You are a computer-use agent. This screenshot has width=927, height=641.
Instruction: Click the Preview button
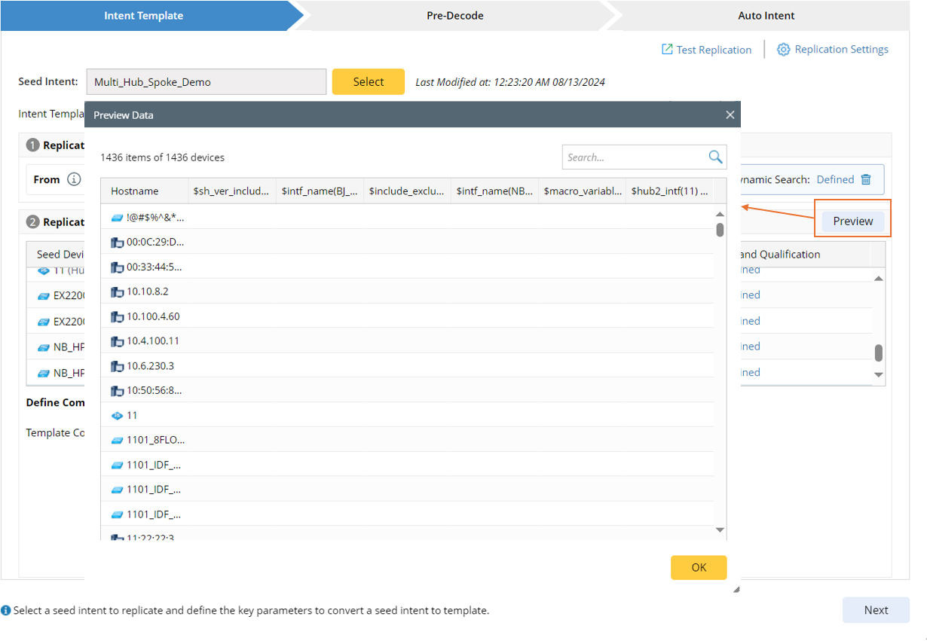[x=852, y=221]
